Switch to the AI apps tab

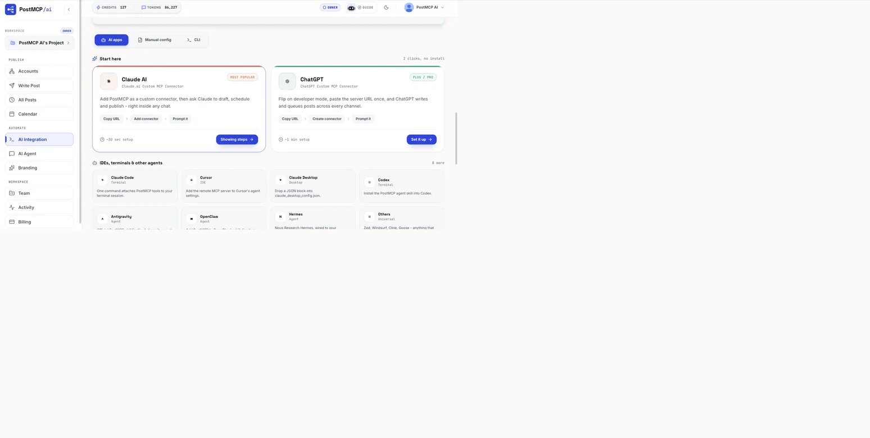(111, 40)
